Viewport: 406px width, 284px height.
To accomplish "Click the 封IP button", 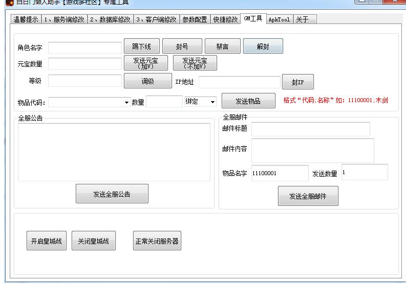I will (297, 82).
